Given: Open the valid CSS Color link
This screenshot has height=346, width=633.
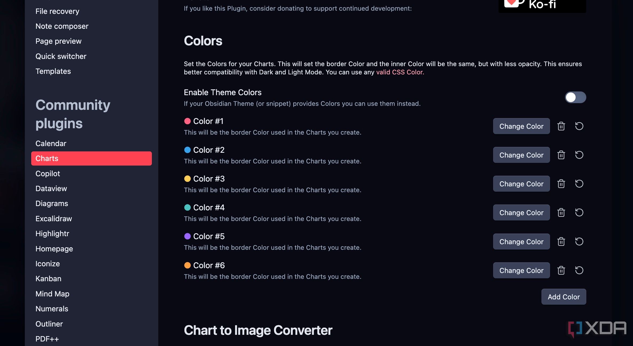Looking at the screenshot, I should tap(399, 72).
